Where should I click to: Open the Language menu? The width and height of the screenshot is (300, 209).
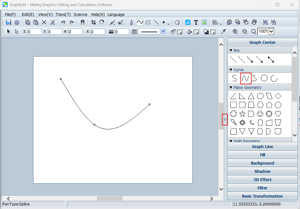(x=116, y=15)
